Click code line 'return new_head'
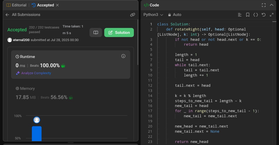The width and height of the screenshot is (279, 145). tap(191, 142)
